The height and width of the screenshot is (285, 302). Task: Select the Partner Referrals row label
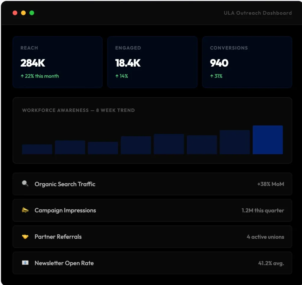(x=58, y=237)
